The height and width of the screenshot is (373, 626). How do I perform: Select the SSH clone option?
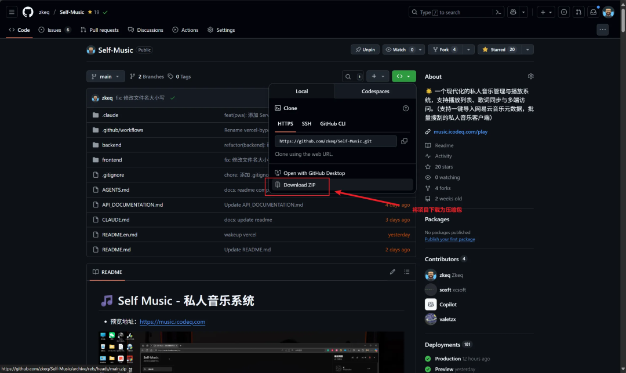click(306, 124)
